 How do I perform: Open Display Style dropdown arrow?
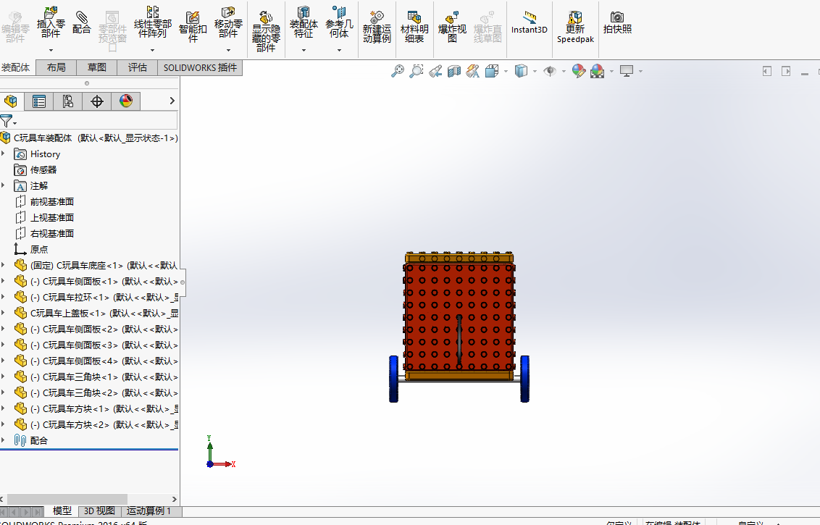pyautogui.click(x=535, y=71)
